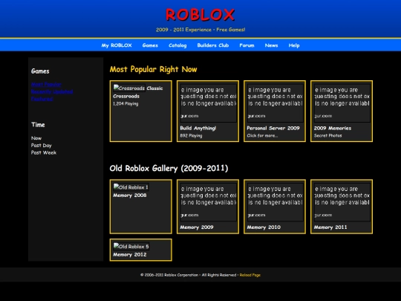401x301 pixels.
Task: Open the Games nav item
Action: pyautogui.click(x=150, y=45)
